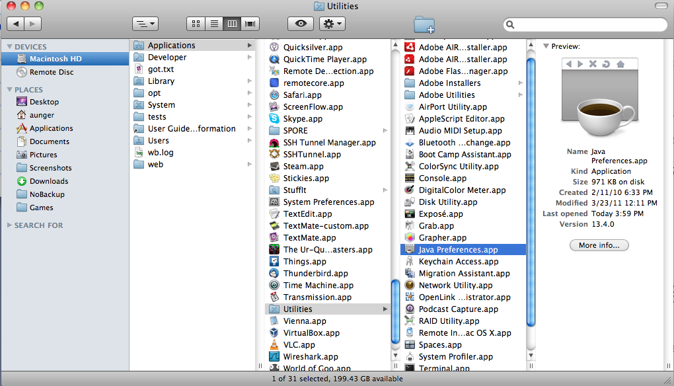This screenshot has height=386, width=674.
Task: Open the aunger home folder in sidebar
Action: pyautogui.click(x=65, y=115)
